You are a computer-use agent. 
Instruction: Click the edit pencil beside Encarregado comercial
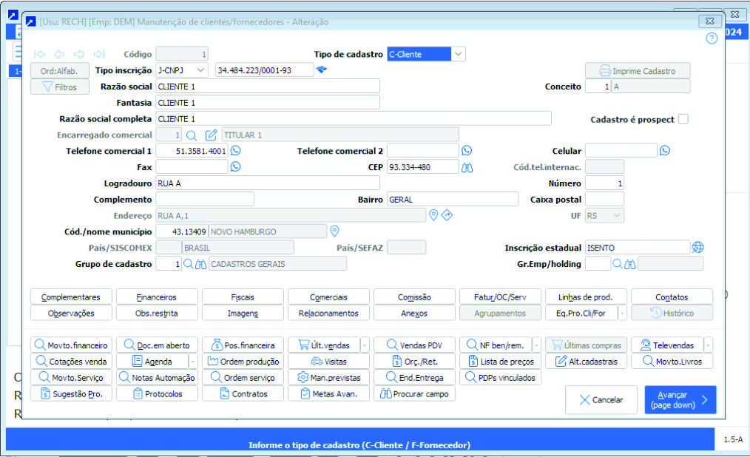[x=209, y=134]
